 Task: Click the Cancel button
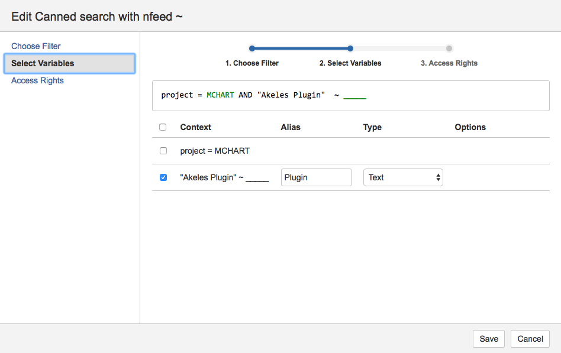pyautogui.click(x=530, y=339)
